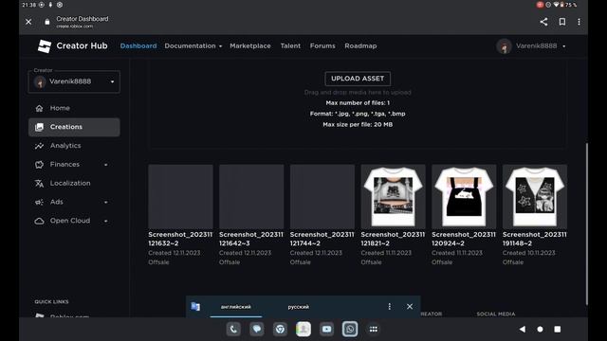The image size is (607, 341).
Task: Expand the Documentation dropdown
Action: [193, 45]
